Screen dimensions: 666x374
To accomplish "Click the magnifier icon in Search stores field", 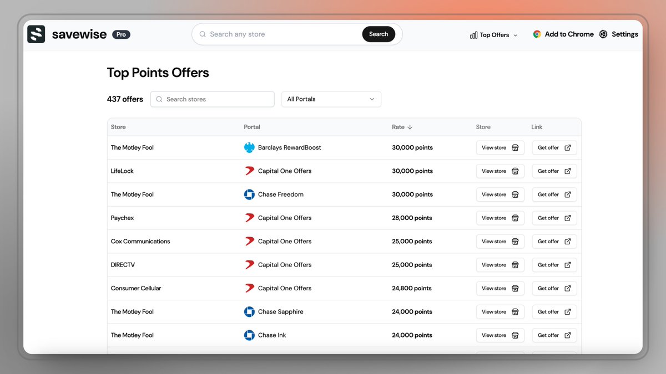I will click(x=160, y=99).
